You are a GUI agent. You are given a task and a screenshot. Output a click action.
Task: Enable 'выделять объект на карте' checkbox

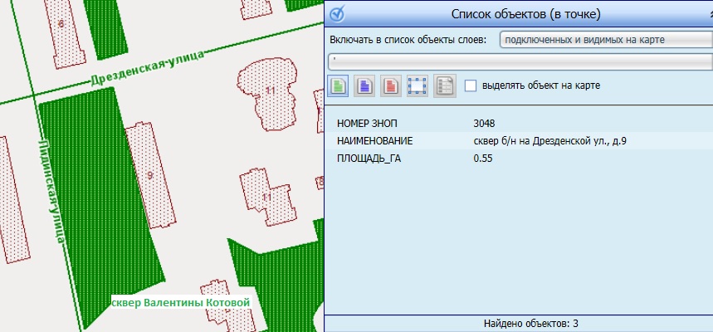[x=471, y=85]
